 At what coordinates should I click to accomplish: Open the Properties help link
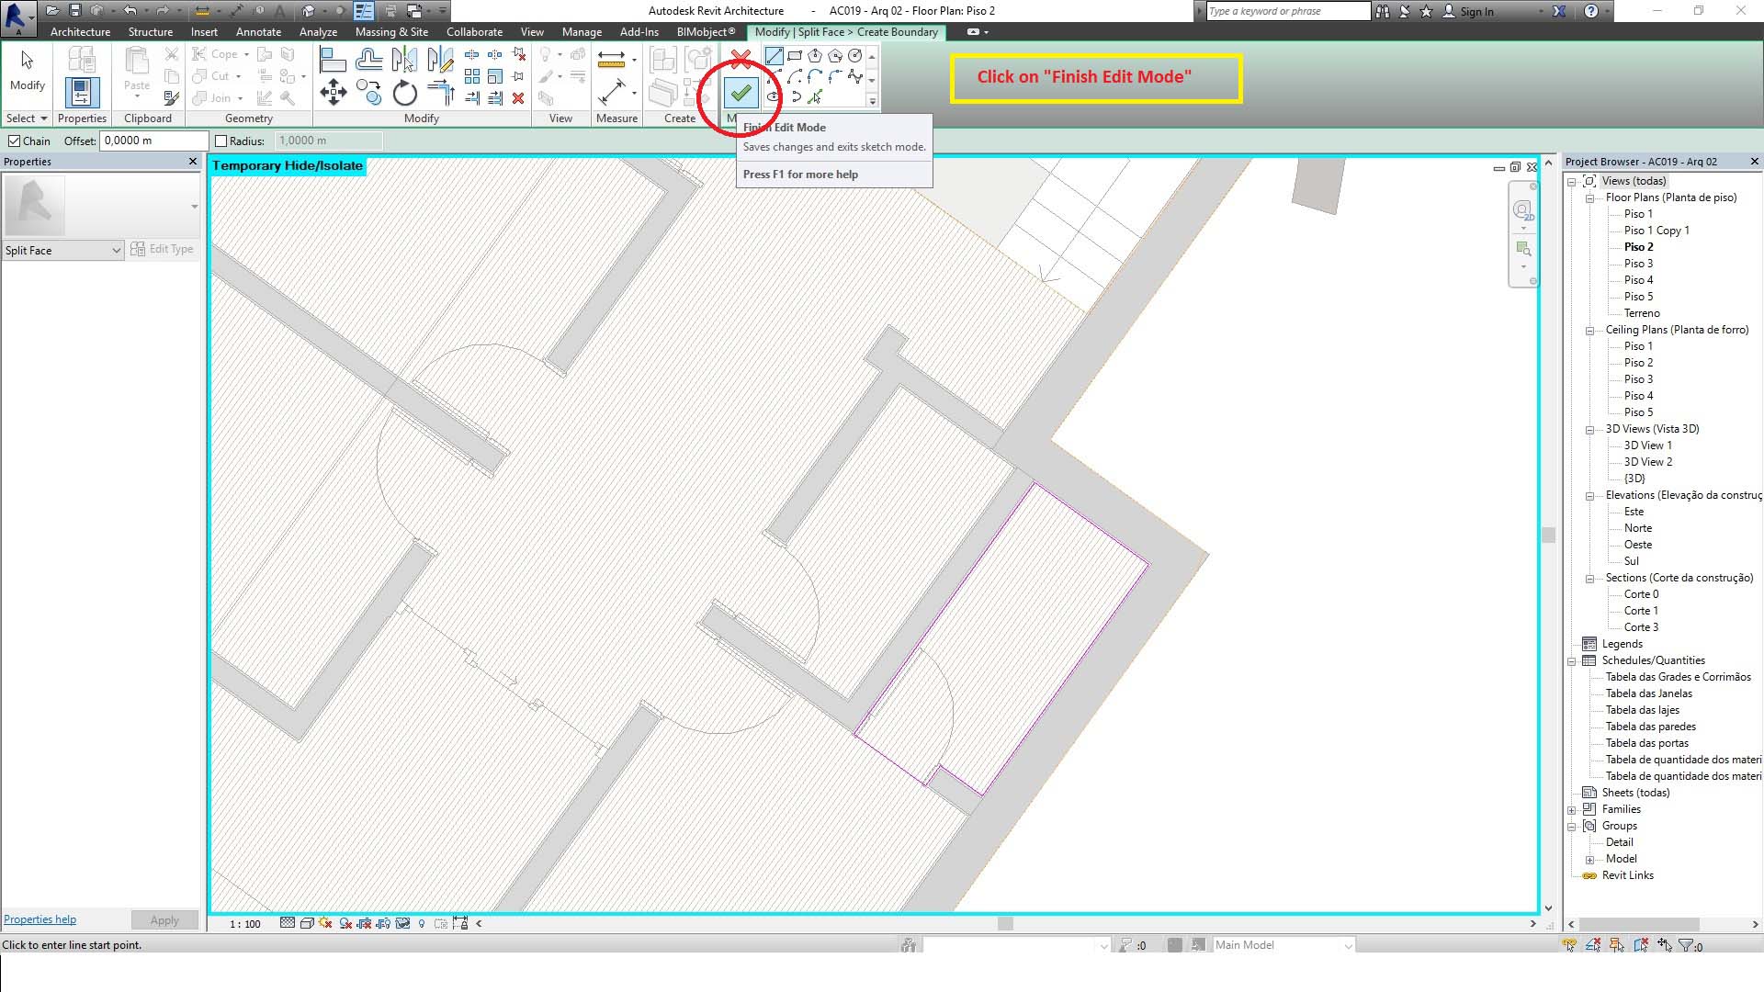(40, 919)
